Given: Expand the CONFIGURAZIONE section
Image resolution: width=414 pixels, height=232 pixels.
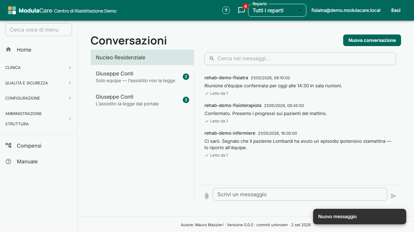Looking at the screenshot, I should [x=38, y=98].
